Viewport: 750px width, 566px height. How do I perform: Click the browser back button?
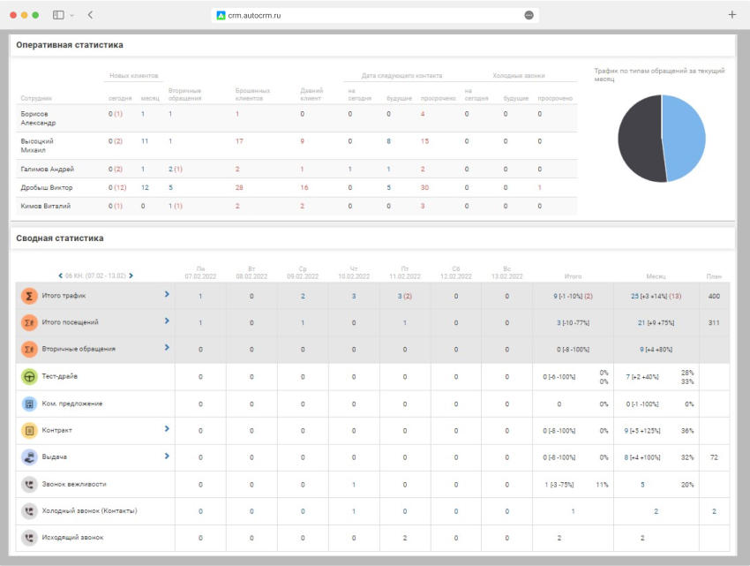tap(91, 15)
